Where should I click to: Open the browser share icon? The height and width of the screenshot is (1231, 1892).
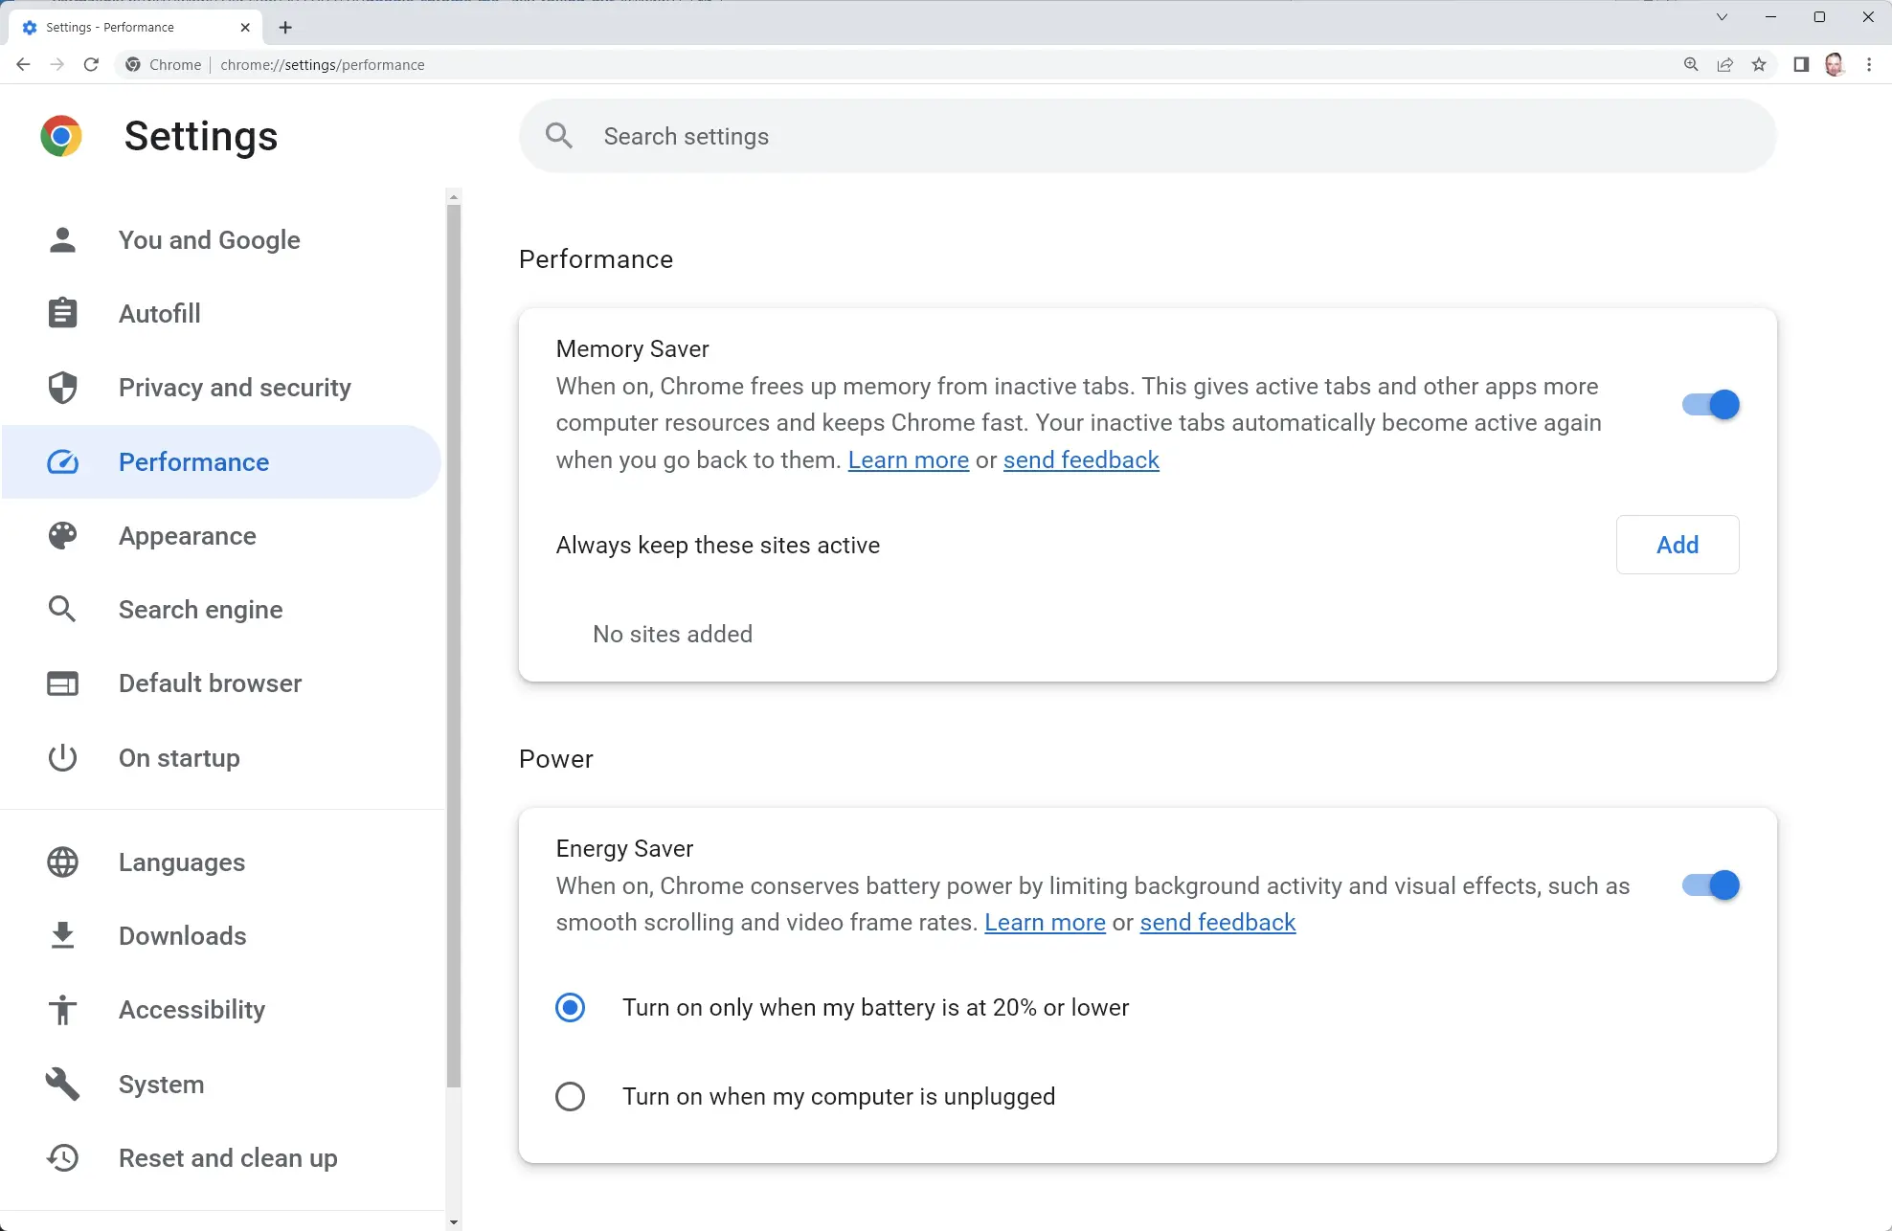pyautogui.click(x=1725, y=64)
